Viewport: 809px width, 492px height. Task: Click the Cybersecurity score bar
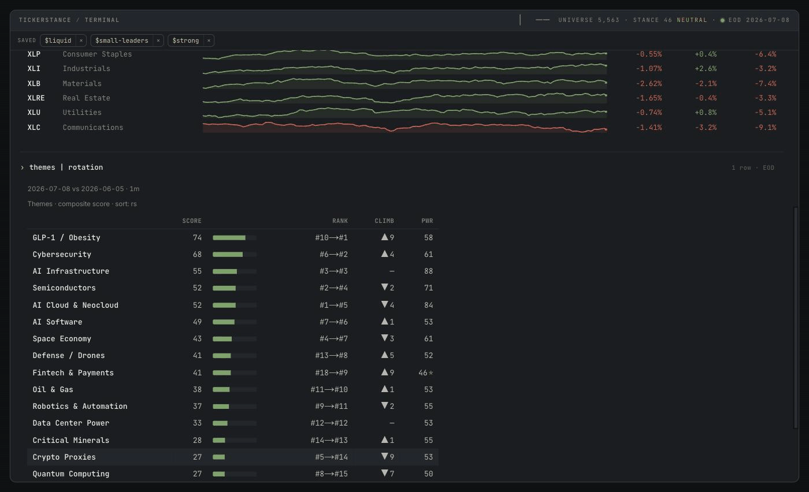[235, 255]
